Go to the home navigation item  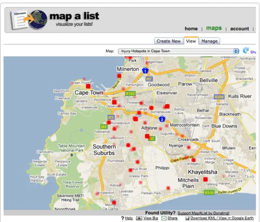[191, 28]
